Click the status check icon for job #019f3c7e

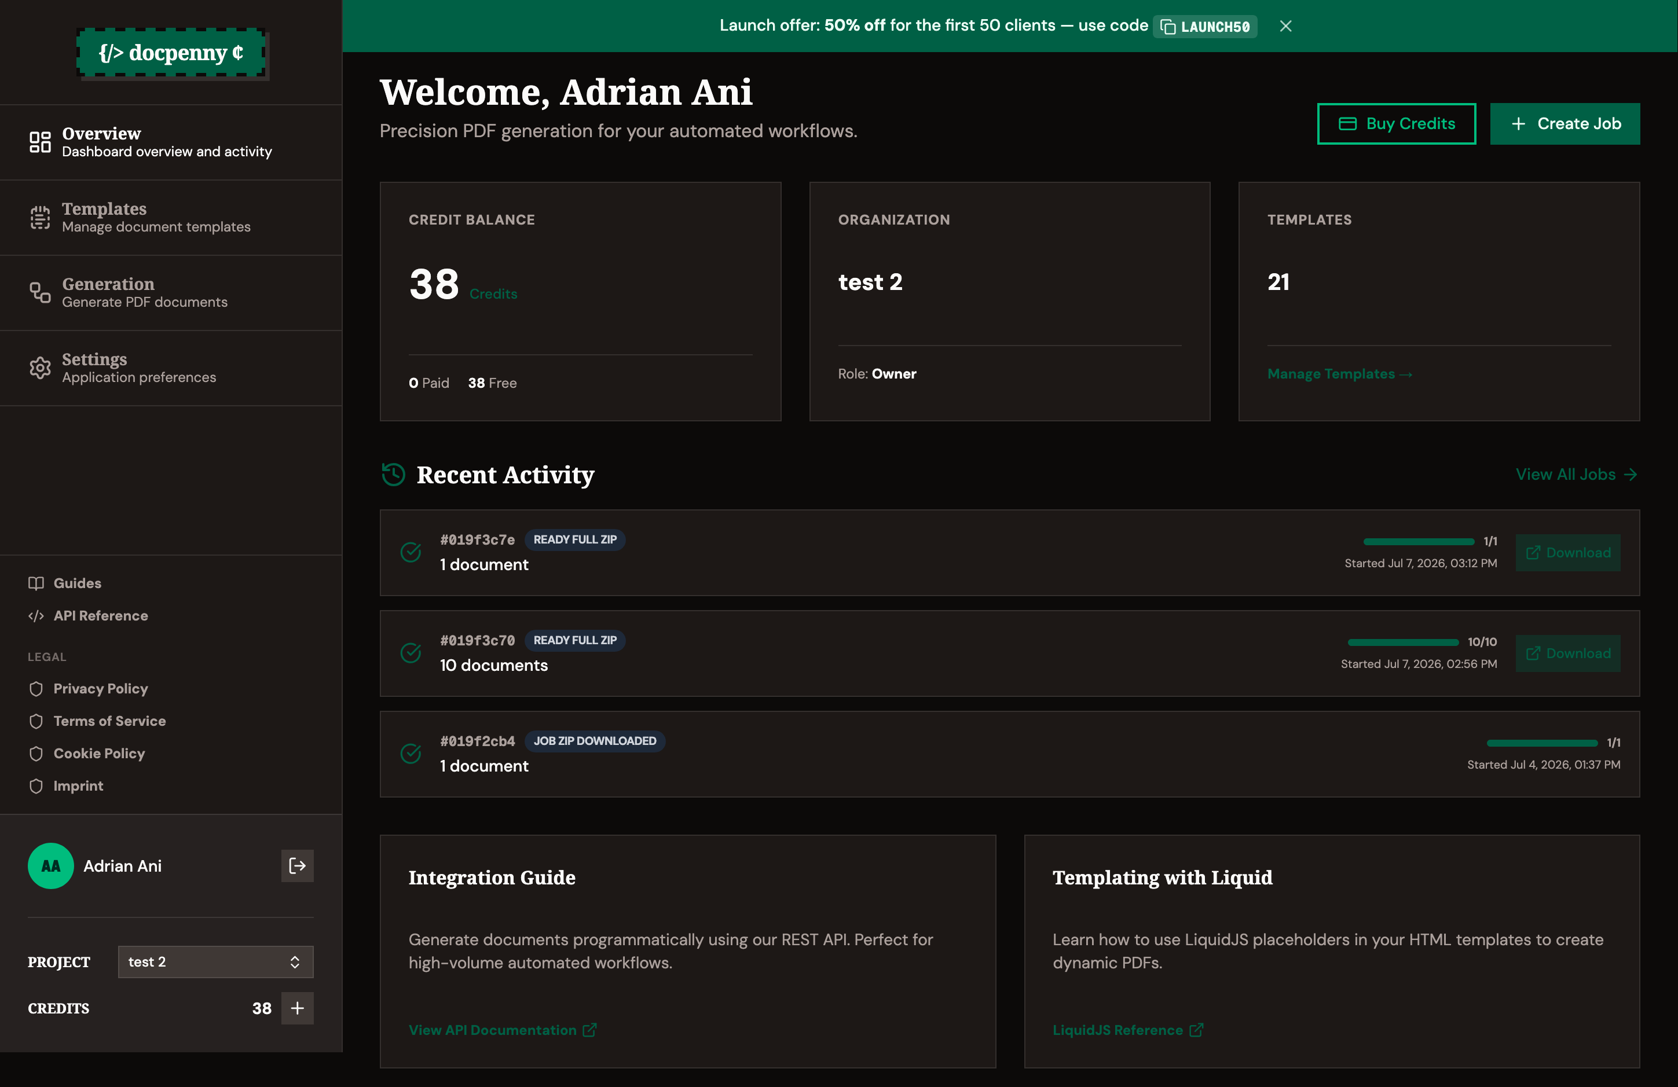tap(411, 552)
